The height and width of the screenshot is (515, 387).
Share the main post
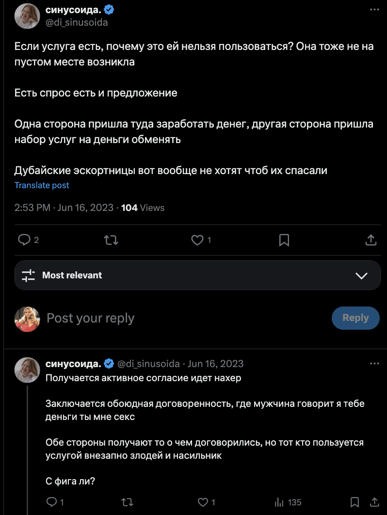tap(371, 240)
